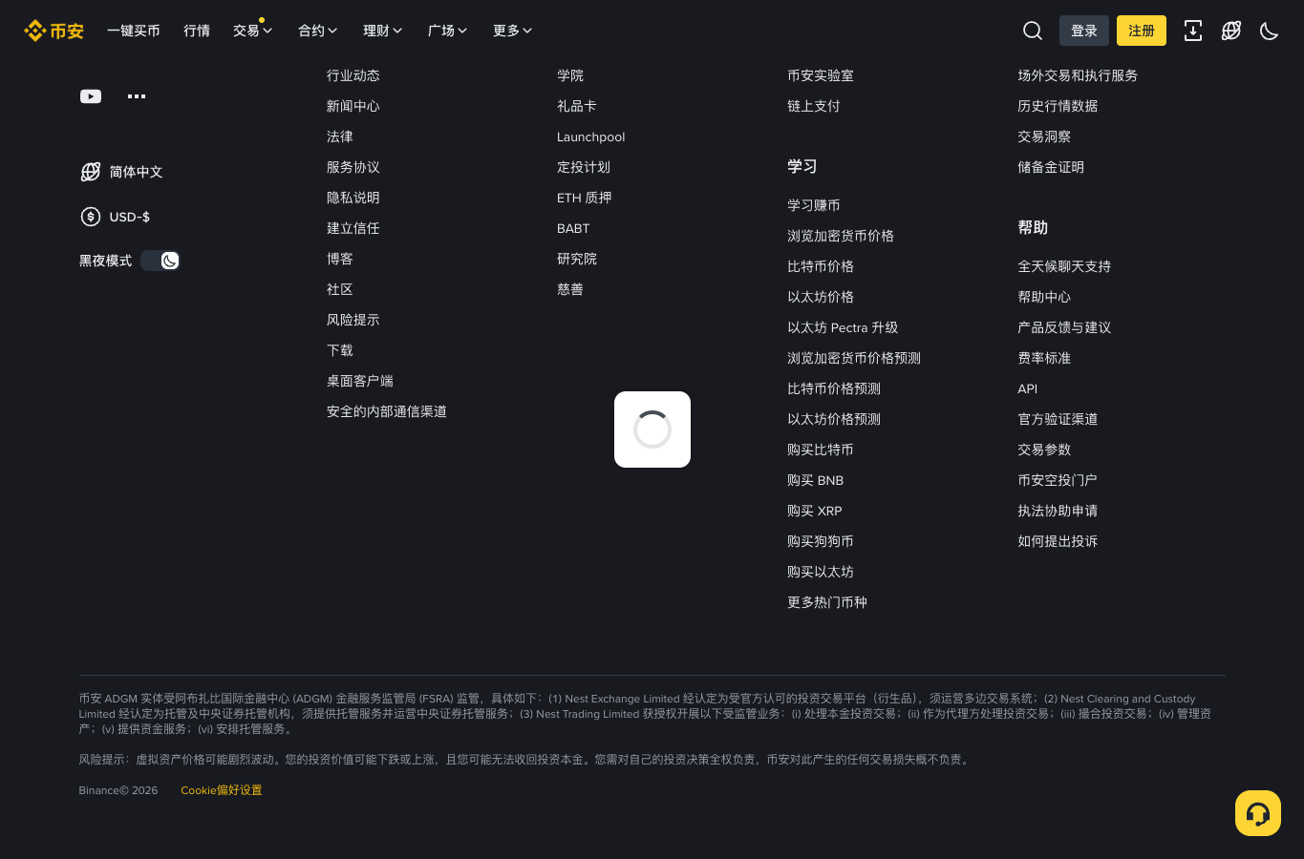Expand the 更多 dropdown menu
The height and width of the screenshot is (859, 1304).
tap(512, 31)
